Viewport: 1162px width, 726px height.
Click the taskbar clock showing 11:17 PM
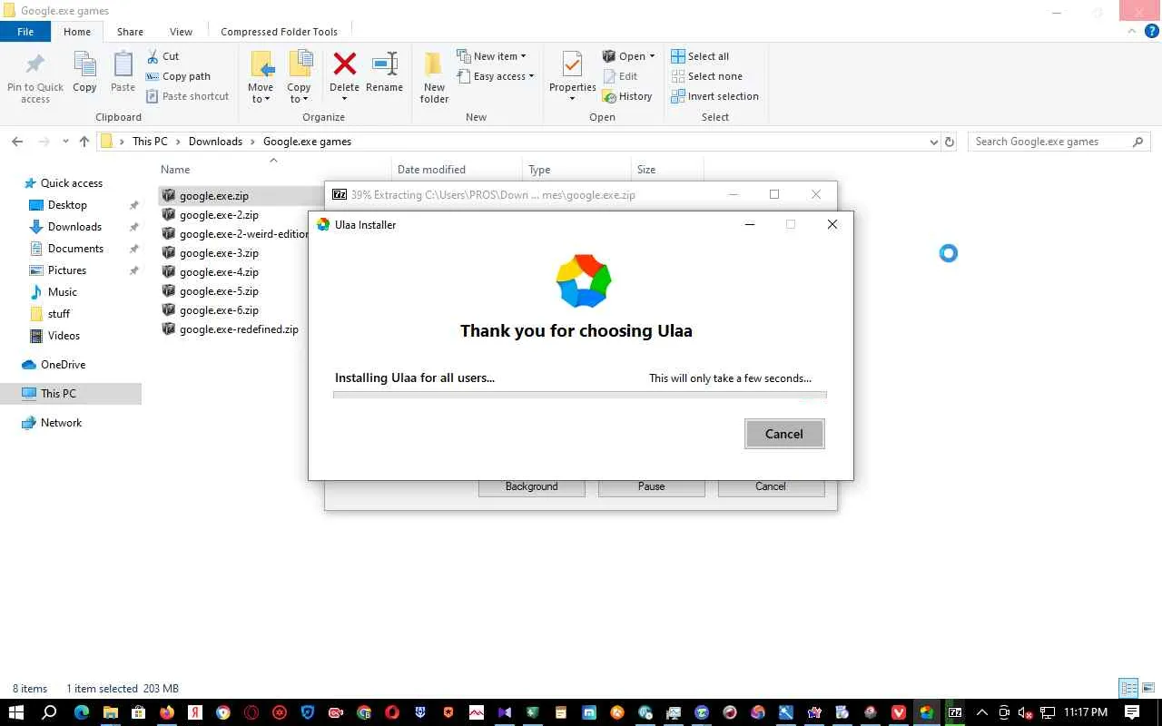tap(1085, 712)
